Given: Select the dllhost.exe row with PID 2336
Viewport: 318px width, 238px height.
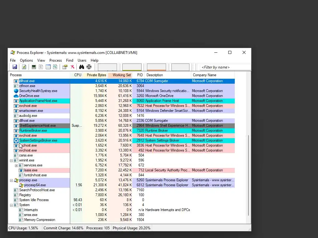Looking at the screenshot, I should pyautogui.click(x=121, y=121).
